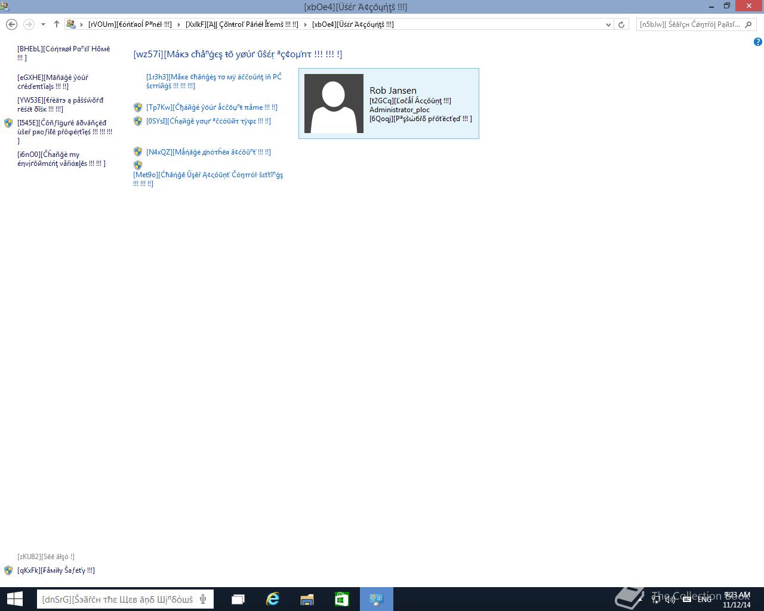Click shield icon beside Change account type

138,121
